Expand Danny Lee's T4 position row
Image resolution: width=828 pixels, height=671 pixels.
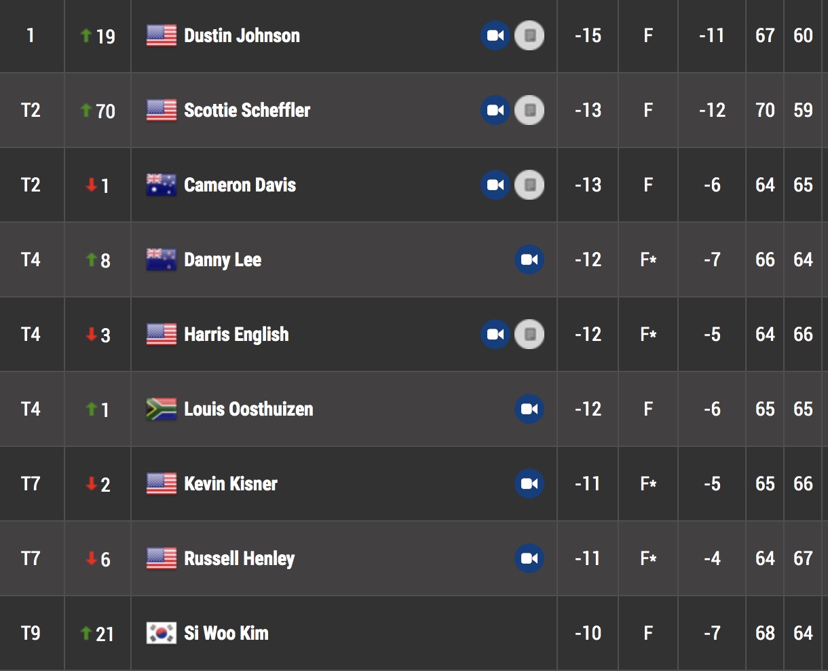click(414, 259)
